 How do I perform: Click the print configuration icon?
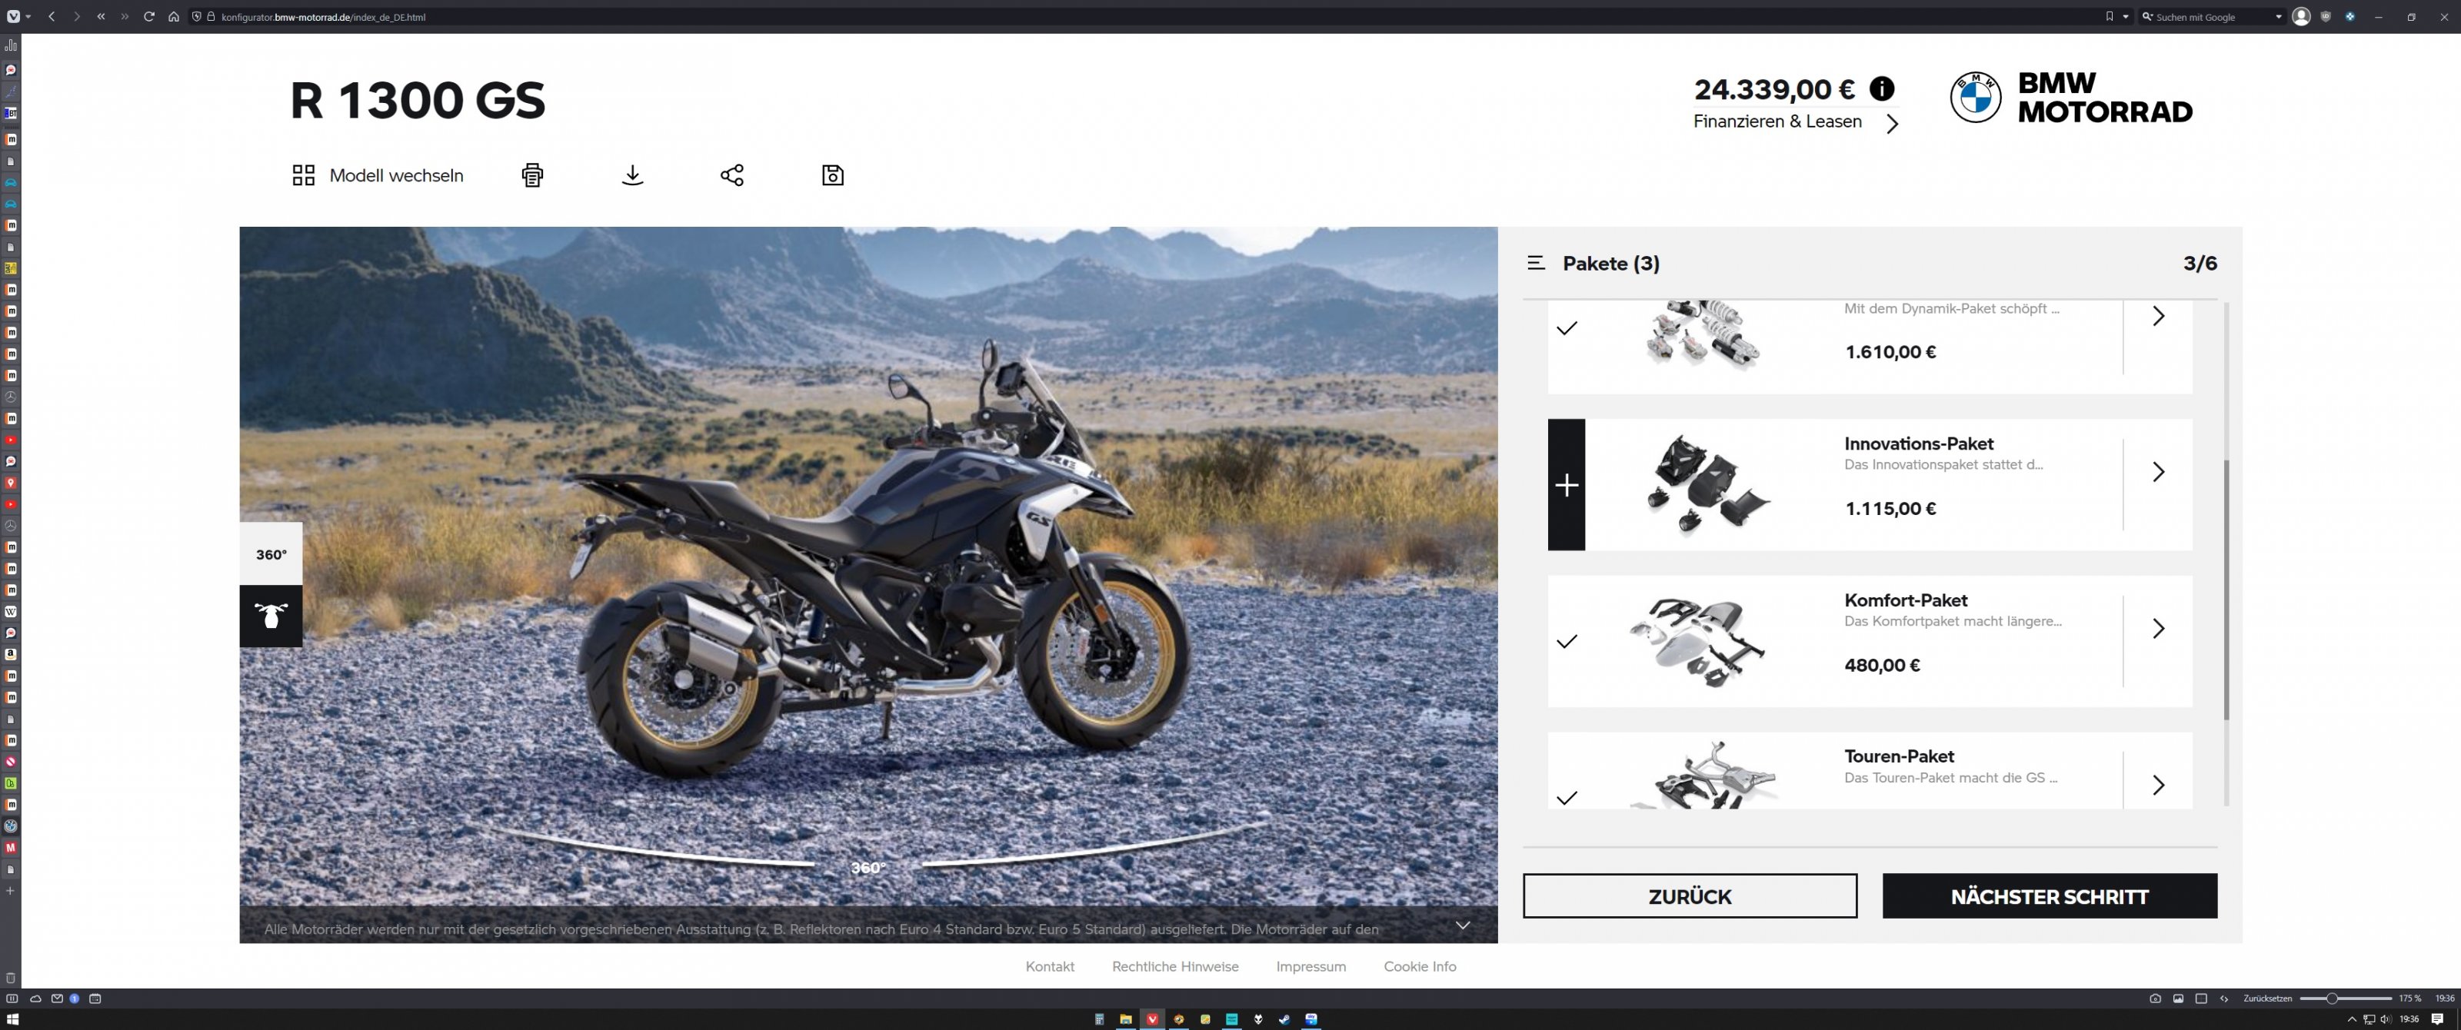pos(532,174)
